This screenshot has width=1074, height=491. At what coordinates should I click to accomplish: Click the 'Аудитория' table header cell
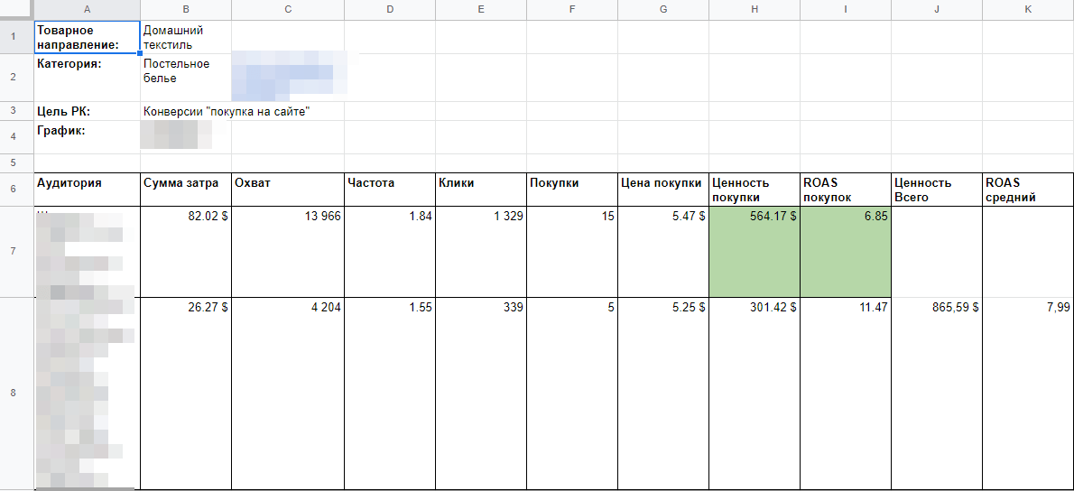[x=87, y=189]
